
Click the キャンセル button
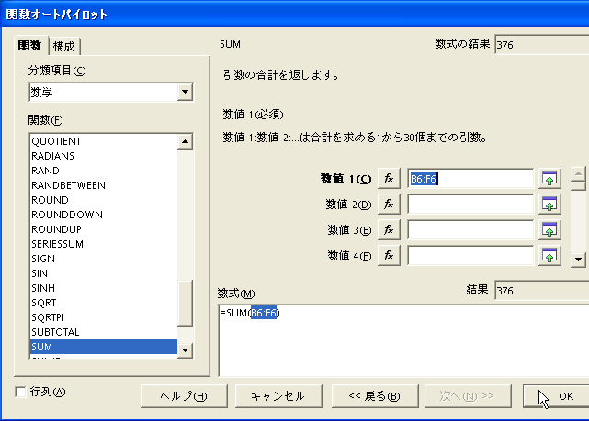[278, 396]
